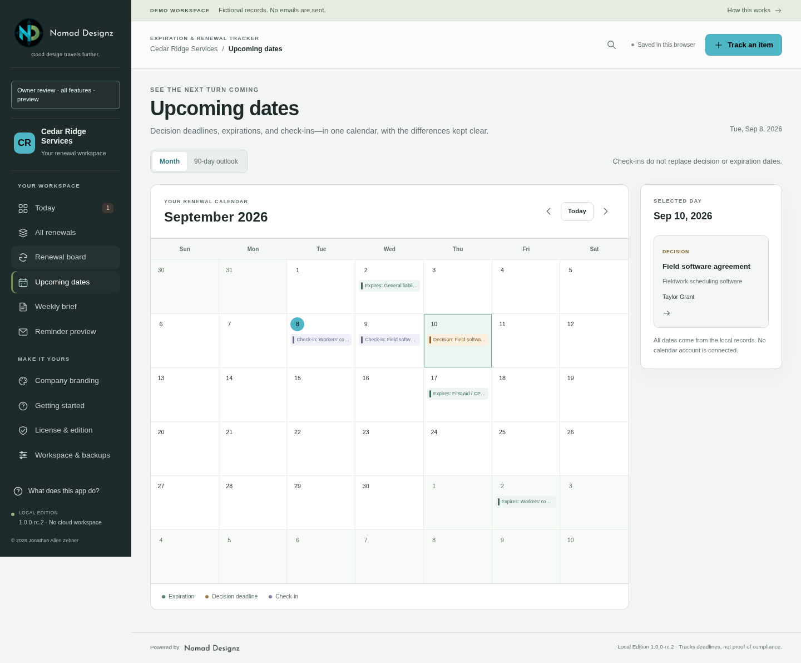Switch to the Month view

tap(170, 161)
